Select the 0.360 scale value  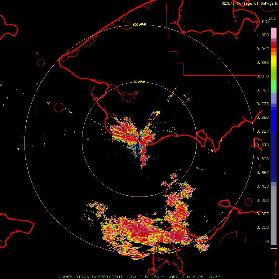(263, 200)
